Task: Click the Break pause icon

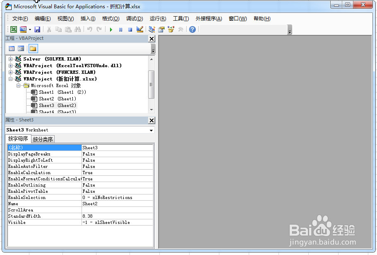Action: point(120,29)
